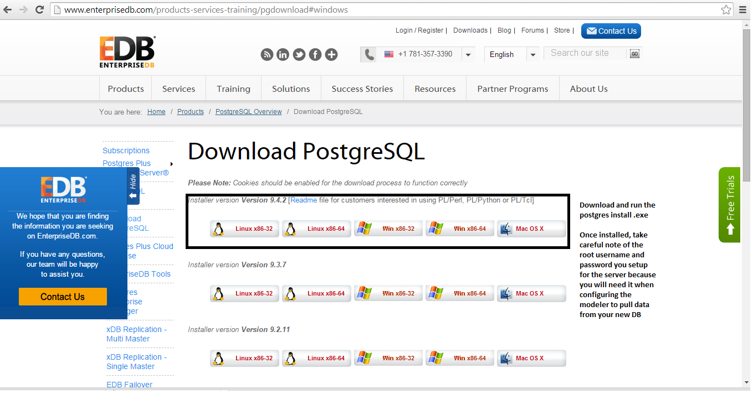
Task: Download version 9.2.11 Win x86-64 installer
Action: tap(460, 358)
